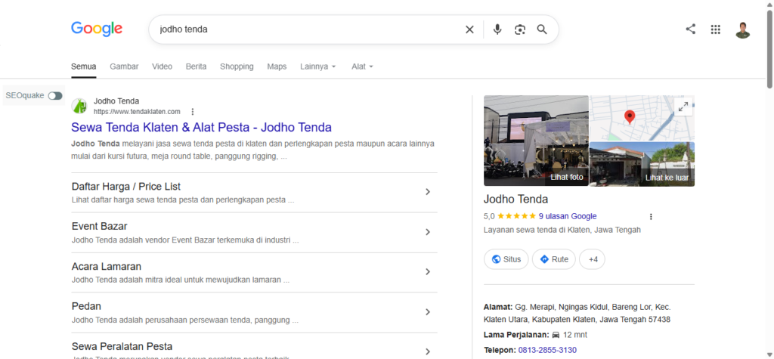Call phone number 0813-2855-3130
The width and height of the screenshot is (774, 359).
pos(547,350)
